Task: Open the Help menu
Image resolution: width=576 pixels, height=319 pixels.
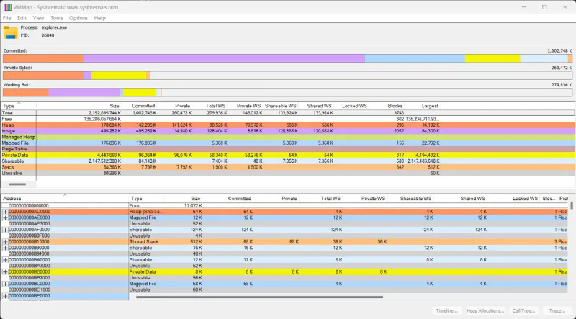Action: click(x=99, y=18)
